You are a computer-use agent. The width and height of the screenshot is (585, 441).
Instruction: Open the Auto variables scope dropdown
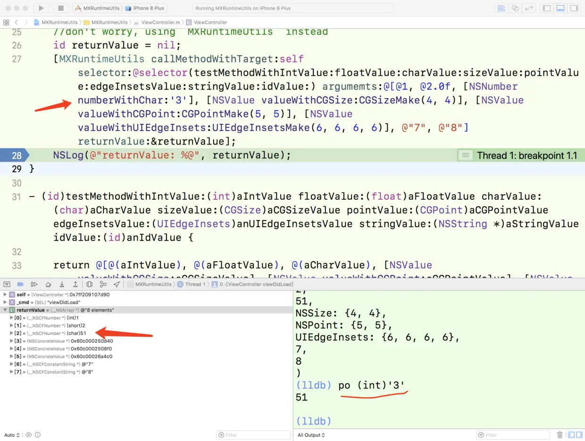[x=12, y=435]
